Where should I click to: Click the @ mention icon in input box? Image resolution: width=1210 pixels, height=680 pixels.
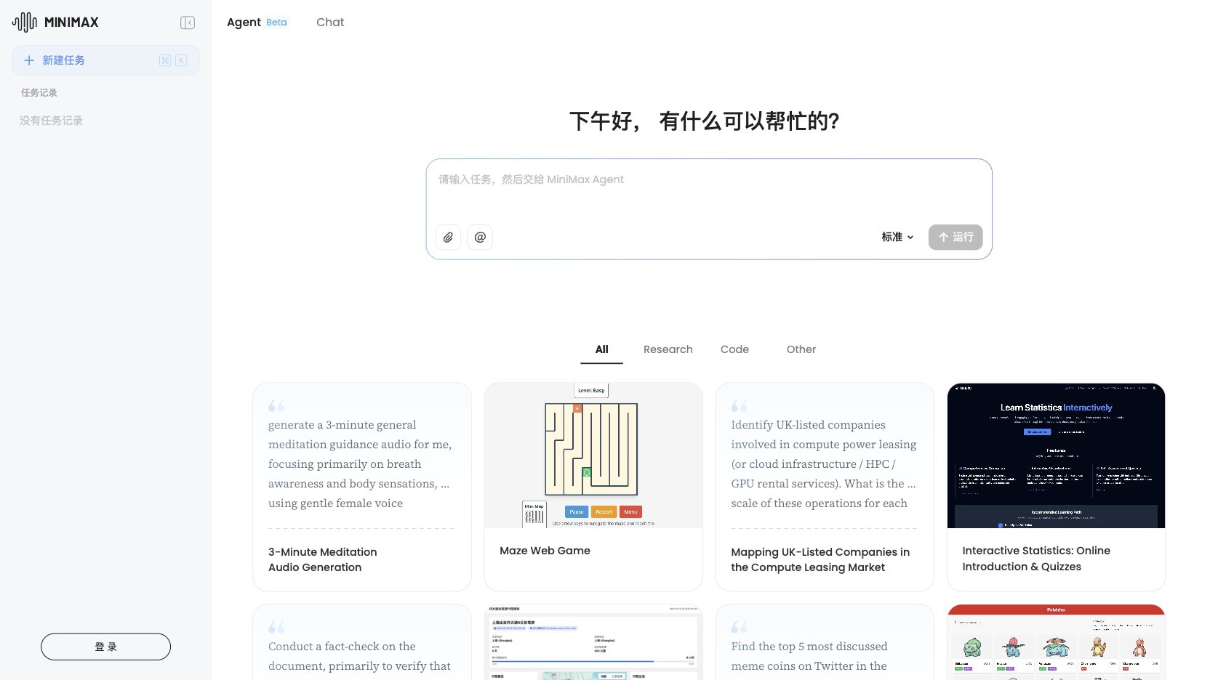pos(480,237)
